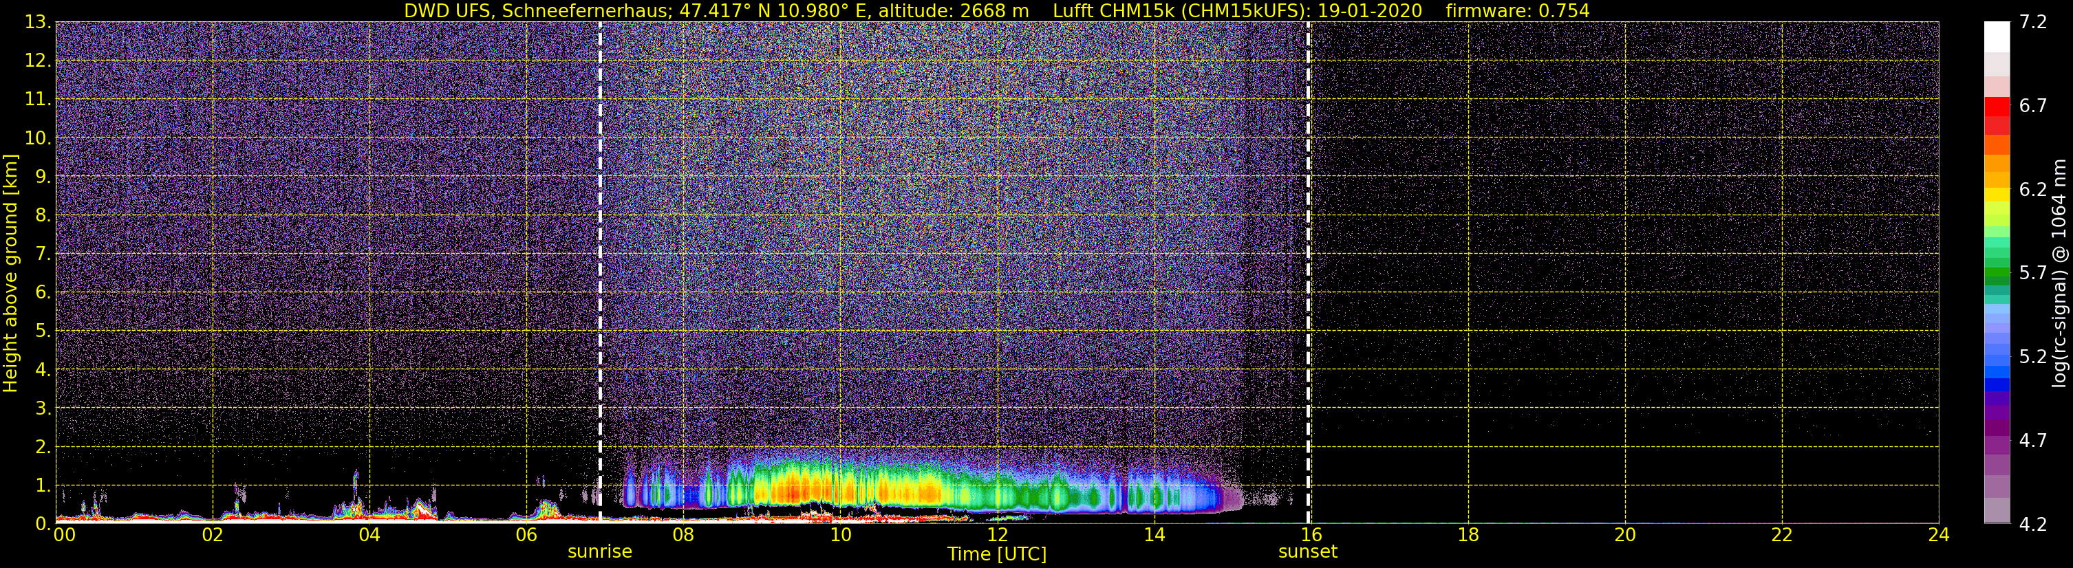This screenshot has height=568, width=2073.
Task: Click the 13. label on the height axis
Action: click(38, 22)
